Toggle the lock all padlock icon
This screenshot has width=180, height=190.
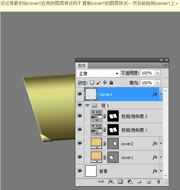point(111,82)
